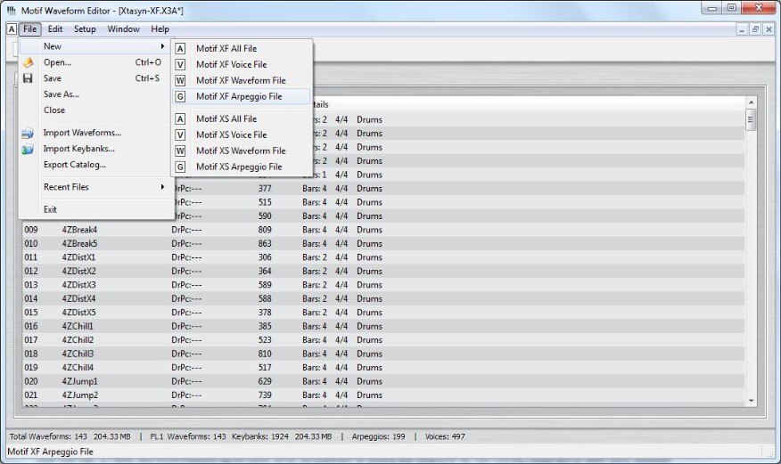The image size is (781, 464).
Task: Create new Motif XF All File
Action: [x=242, y=49]
